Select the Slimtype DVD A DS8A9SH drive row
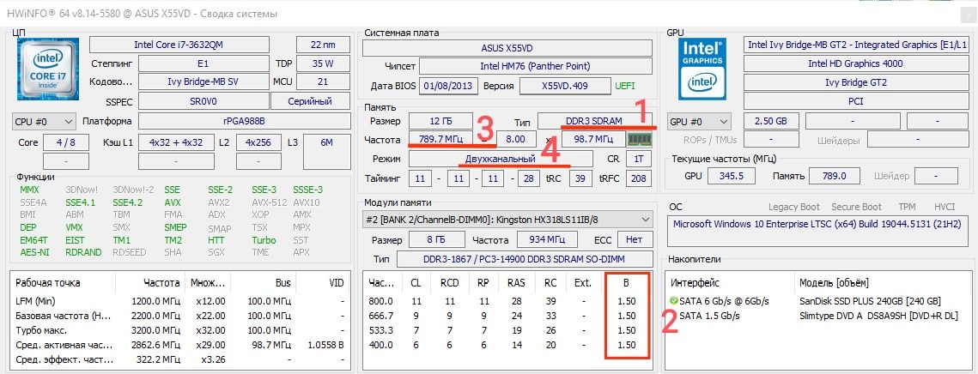Image resolution: width=978 pixels, height=374 pixels. [x=817, y=316]
